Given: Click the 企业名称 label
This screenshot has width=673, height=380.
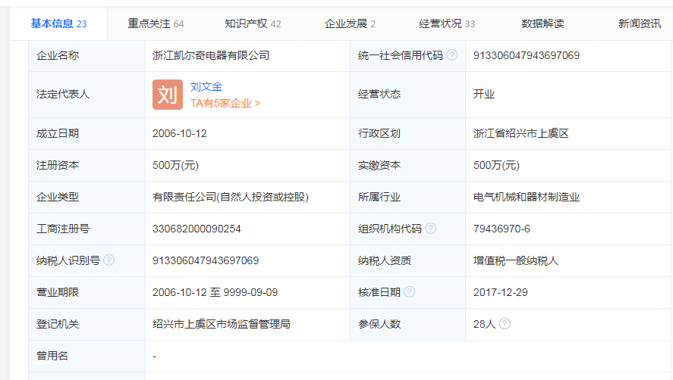Looking at the screenshot, I should pos(58,55).
